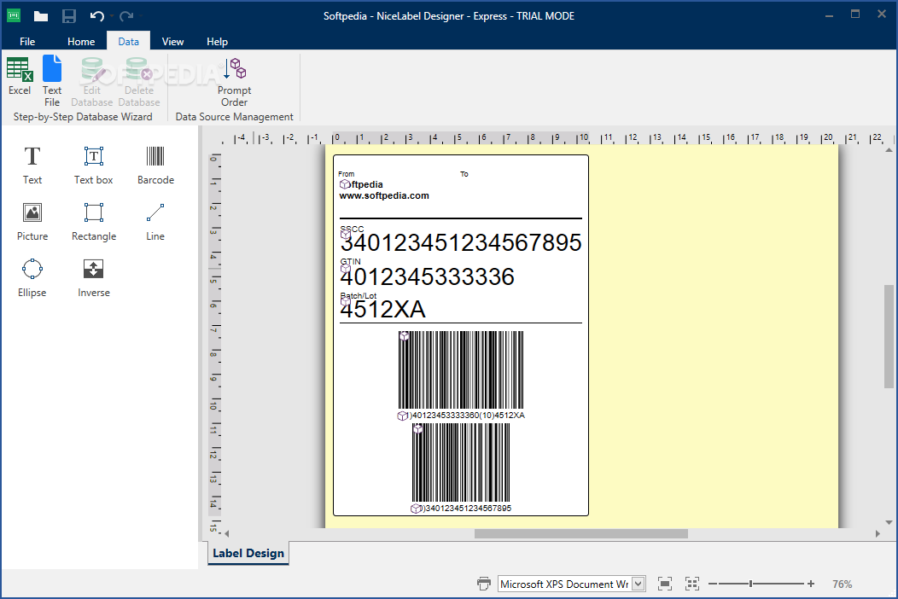This screenshot has width=898, height=599.
Task: Open the Excel database wizard
Action: tap(20, 76)
